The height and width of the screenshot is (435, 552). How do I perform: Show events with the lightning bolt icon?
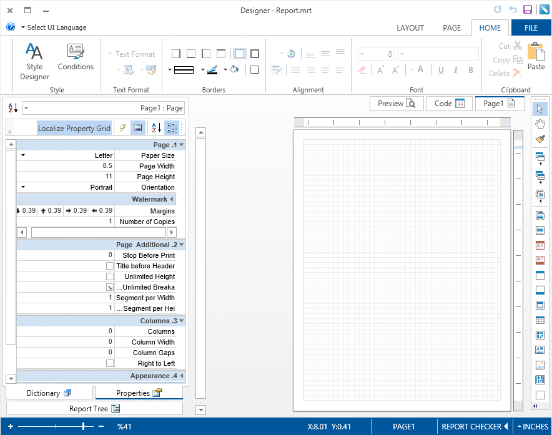click(122, 128)
